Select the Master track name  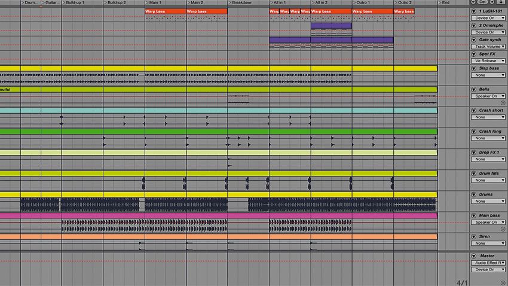487,256
